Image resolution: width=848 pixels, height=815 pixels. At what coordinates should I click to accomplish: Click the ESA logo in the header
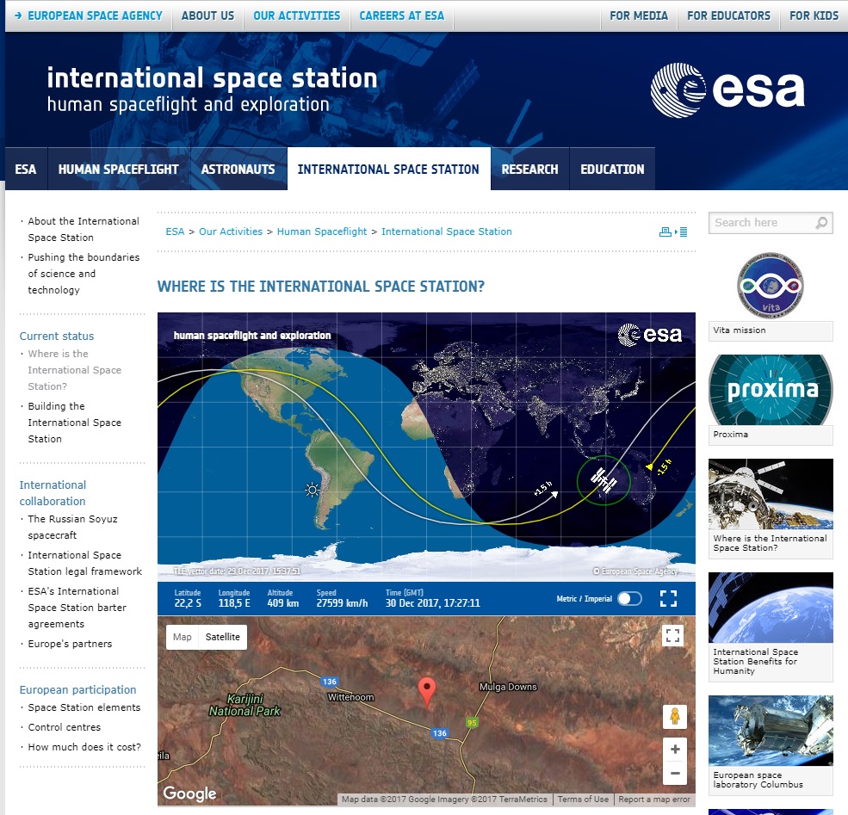click(x=727, y=90)
